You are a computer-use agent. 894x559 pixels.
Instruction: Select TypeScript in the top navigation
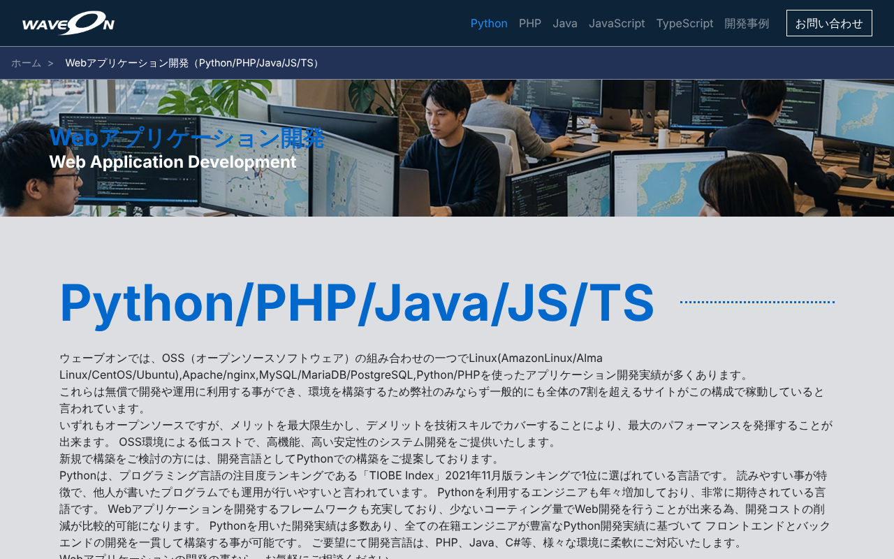click(x=684, y=23)
